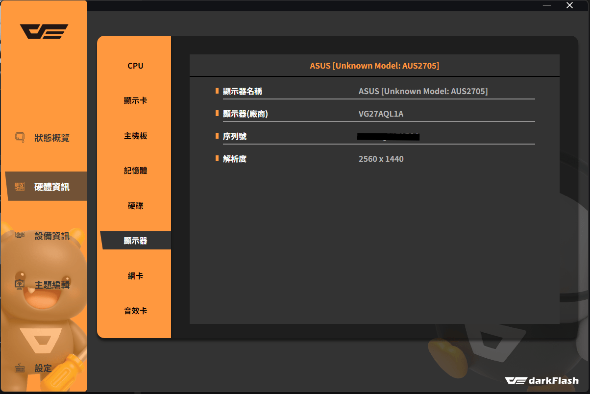Screen dimensions: 590x394
Task: Open the 設定 settings page
Action: click(x=43, y=368)
